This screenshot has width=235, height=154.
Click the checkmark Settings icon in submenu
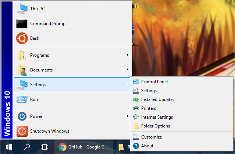coord(136,91)
